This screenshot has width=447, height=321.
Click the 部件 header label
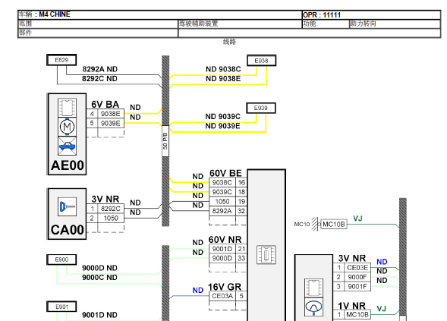point(25,33)
